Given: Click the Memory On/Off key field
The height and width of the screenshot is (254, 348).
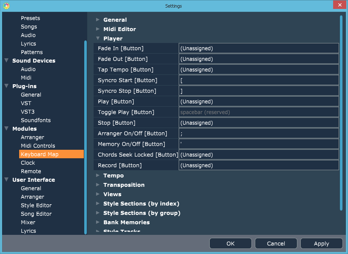Looking at the screenshot, I should [259, 144].
